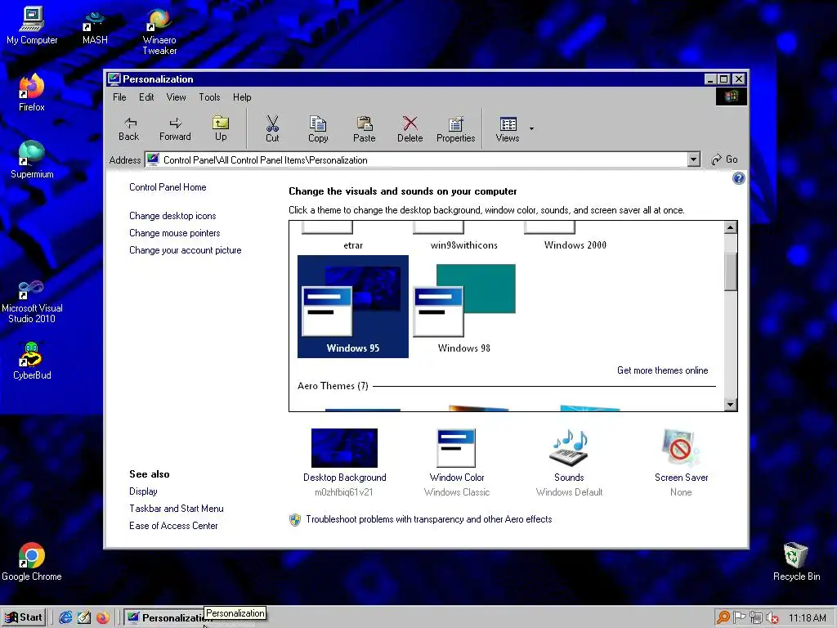The image size is (837, 628).
Task: Troubleshoot transparency and Aero effects
Action: [428, 519]
